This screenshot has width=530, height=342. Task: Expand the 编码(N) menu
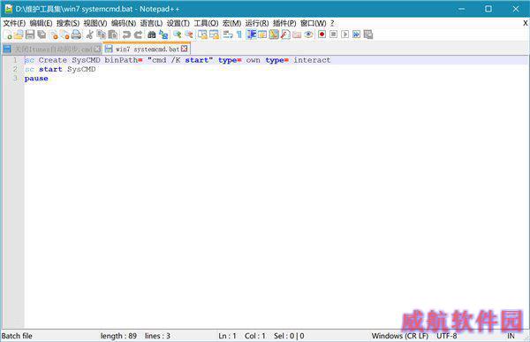(124, 23)
